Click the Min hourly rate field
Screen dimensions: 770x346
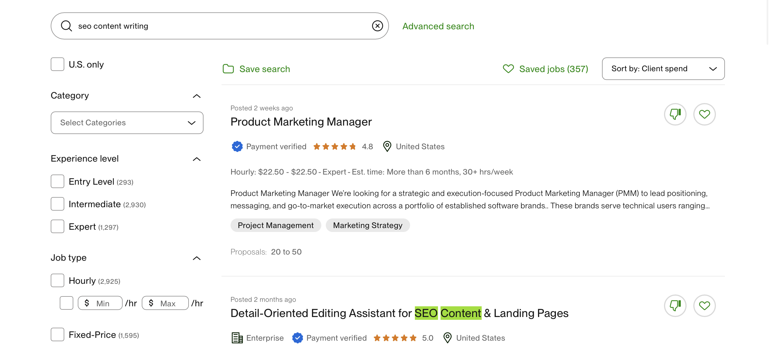coord(100,303)
